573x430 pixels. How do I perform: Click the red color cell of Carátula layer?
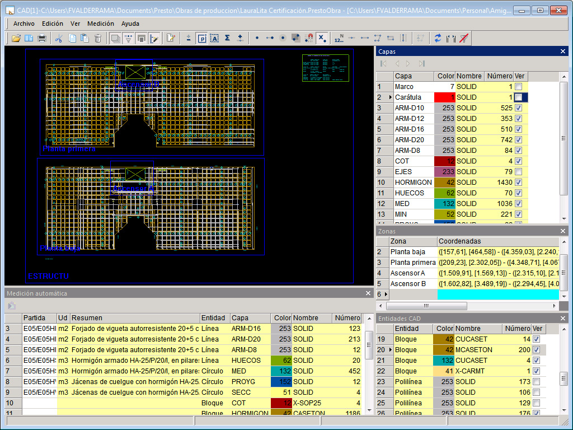coord(444,97)
